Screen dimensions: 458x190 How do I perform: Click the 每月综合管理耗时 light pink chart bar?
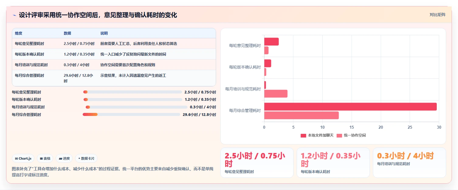tap(301, 115)
